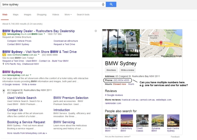Viewport: 197px width, 140px height.
Task: Open Search tools
Action: coord(83,14)
